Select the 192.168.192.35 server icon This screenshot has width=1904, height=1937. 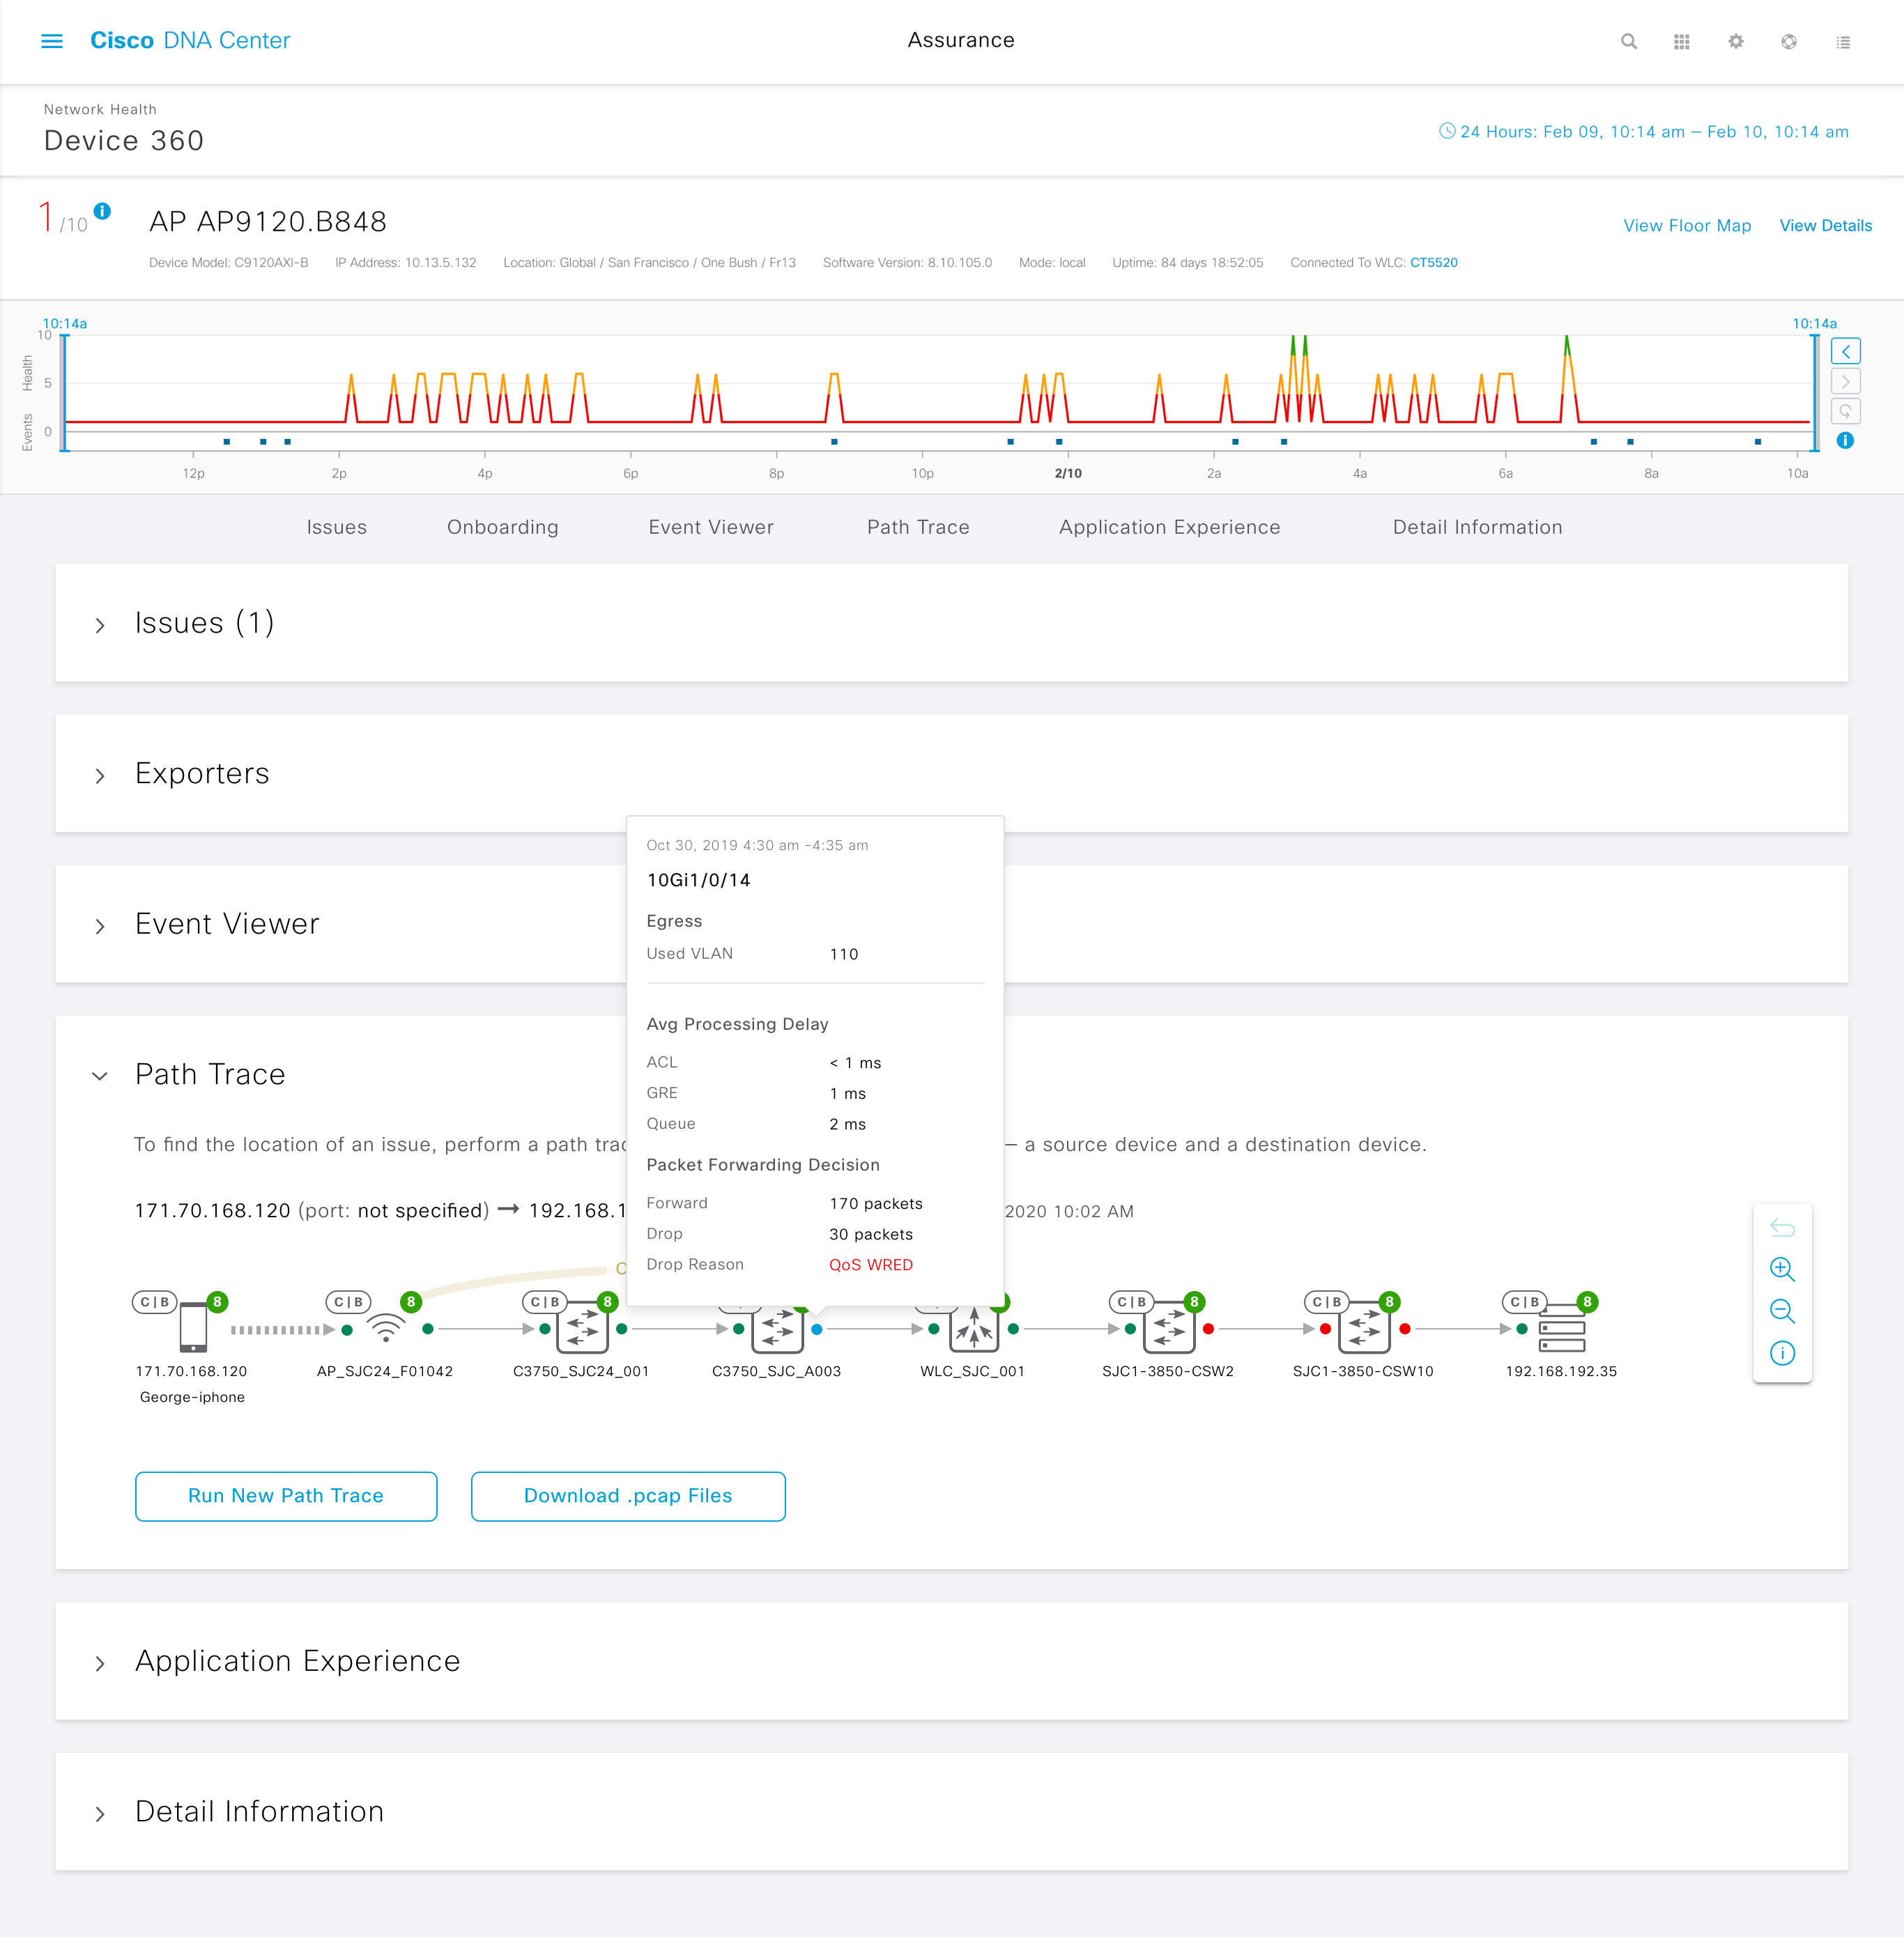pos(1562,1330)
